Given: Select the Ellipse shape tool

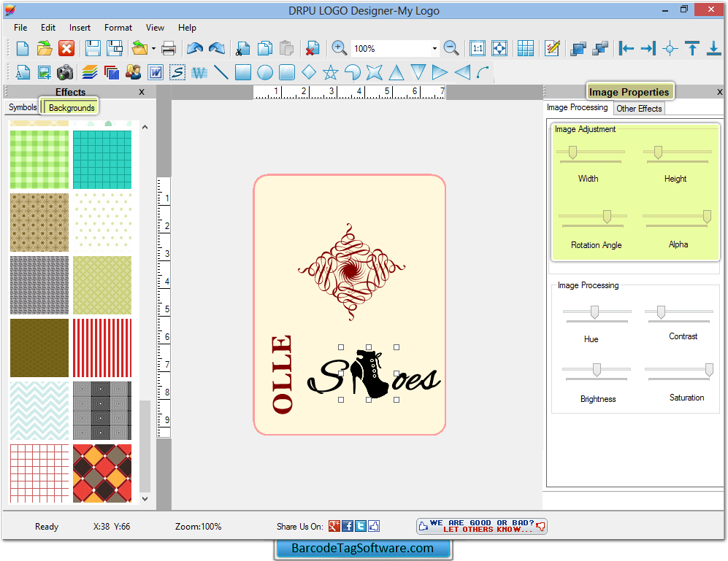Looking at the screenshot, I should [265, 72].
